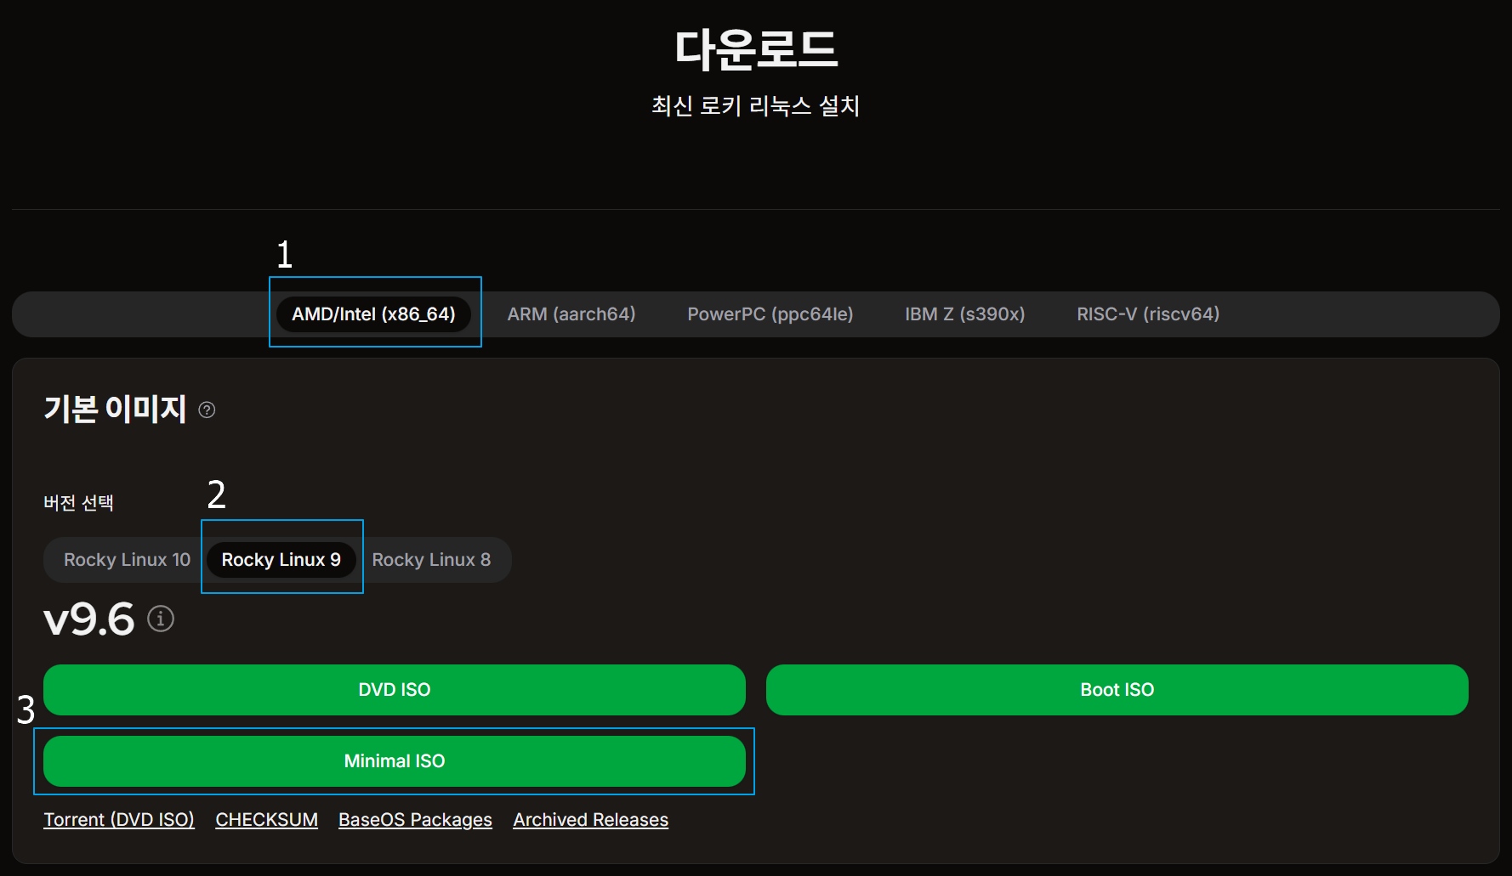This screenshot has height=876, width=1512.
Task: Open the help icon beside 기본 이미지
Action: [x=207, y=410]
